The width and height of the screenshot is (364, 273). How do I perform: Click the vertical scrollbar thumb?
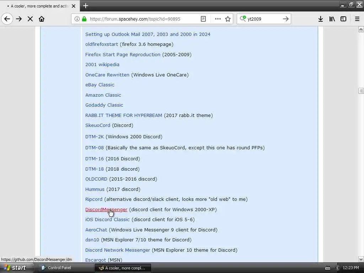click(361, 91)
